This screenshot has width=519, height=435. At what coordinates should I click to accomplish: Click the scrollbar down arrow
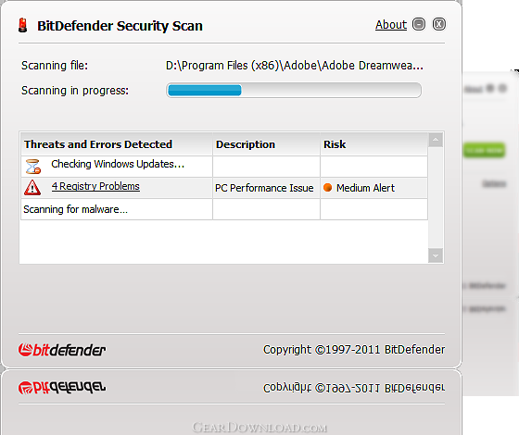pyautogui.click(x=436, y=255)
